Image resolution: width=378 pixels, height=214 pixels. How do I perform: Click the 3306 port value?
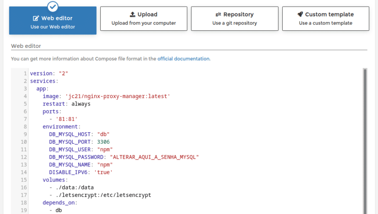(103, 142)
